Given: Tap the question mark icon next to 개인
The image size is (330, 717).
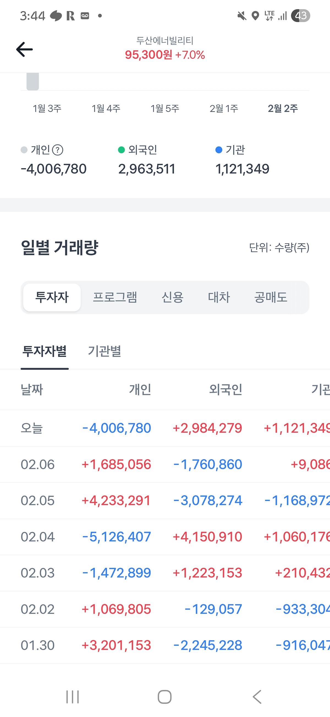Looking at the screenshot, I should (x=58, y=150).
